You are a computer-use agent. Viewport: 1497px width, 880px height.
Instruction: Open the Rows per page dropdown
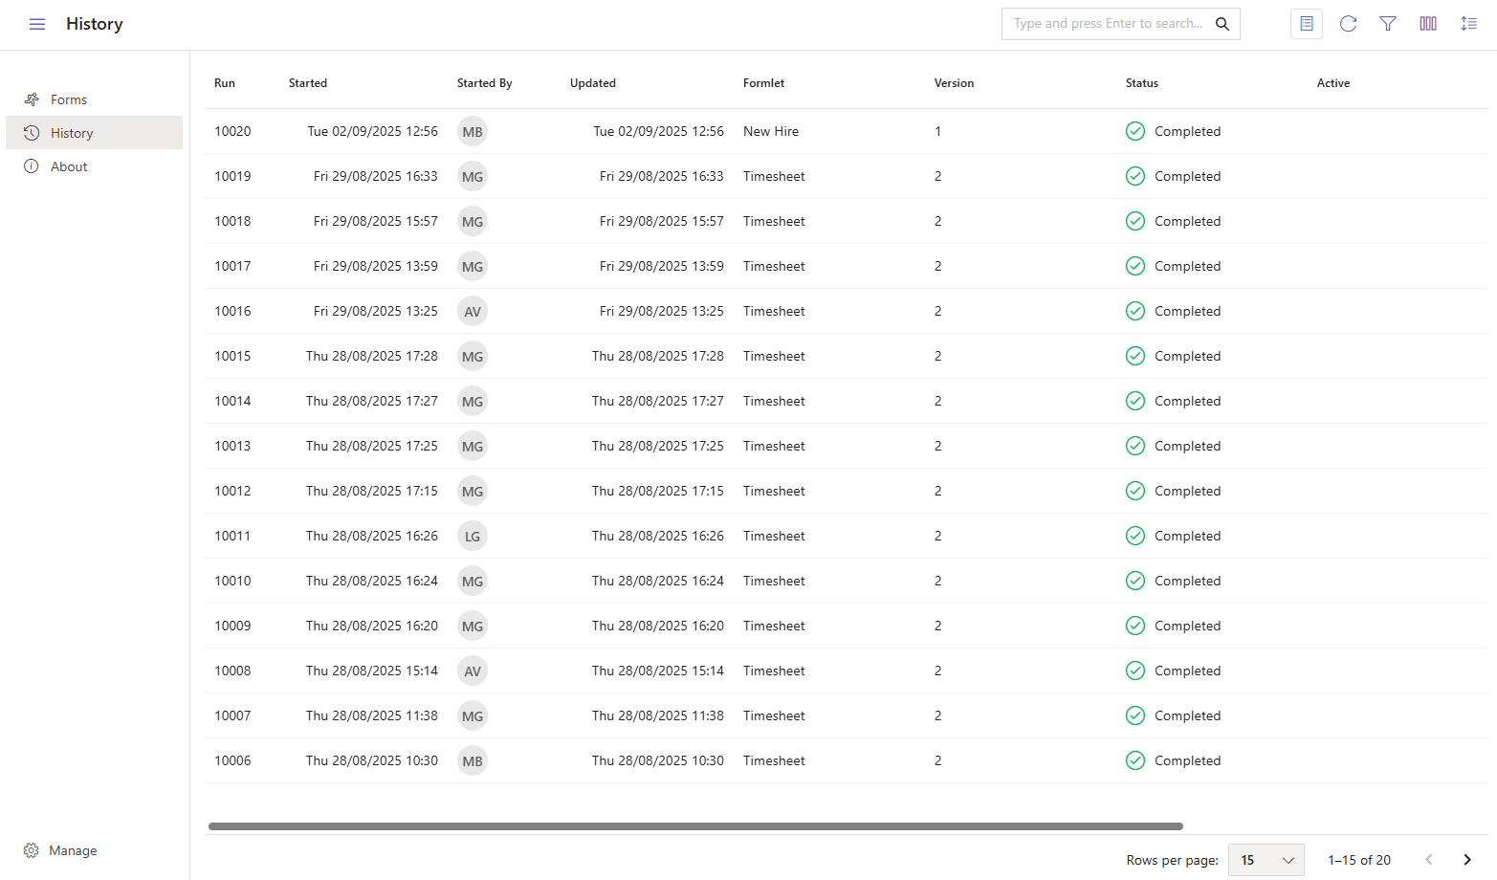1266,860
